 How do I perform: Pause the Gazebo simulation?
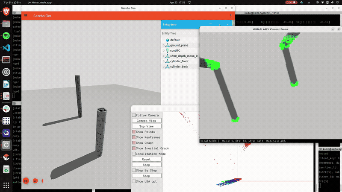pyautogui.click(x=26, y=181)
